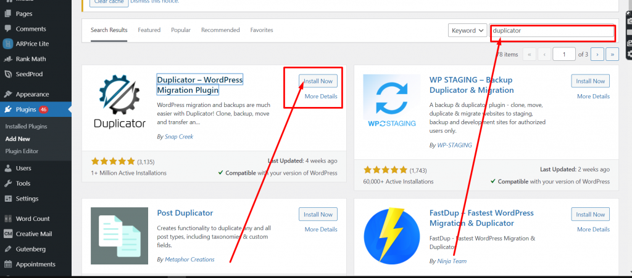Click the Rank Math chart icon
Image resolution: width=632 pixels, height=278 pixels.
(7, 59)
